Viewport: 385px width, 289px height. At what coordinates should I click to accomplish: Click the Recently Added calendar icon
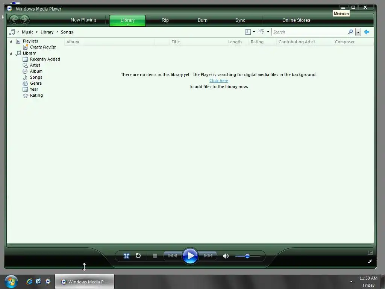pyautogui.click(x=25, y=59)
